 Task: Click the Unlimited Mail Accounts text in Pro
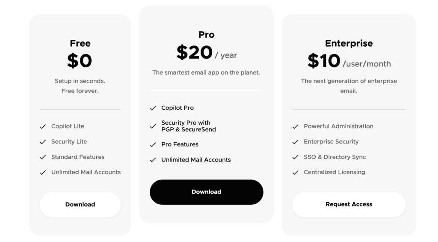pos(196,160)
